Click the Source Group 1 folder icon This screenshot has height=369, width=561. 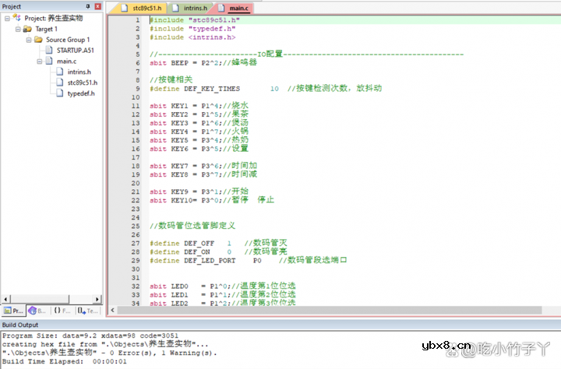pos(38,40)
